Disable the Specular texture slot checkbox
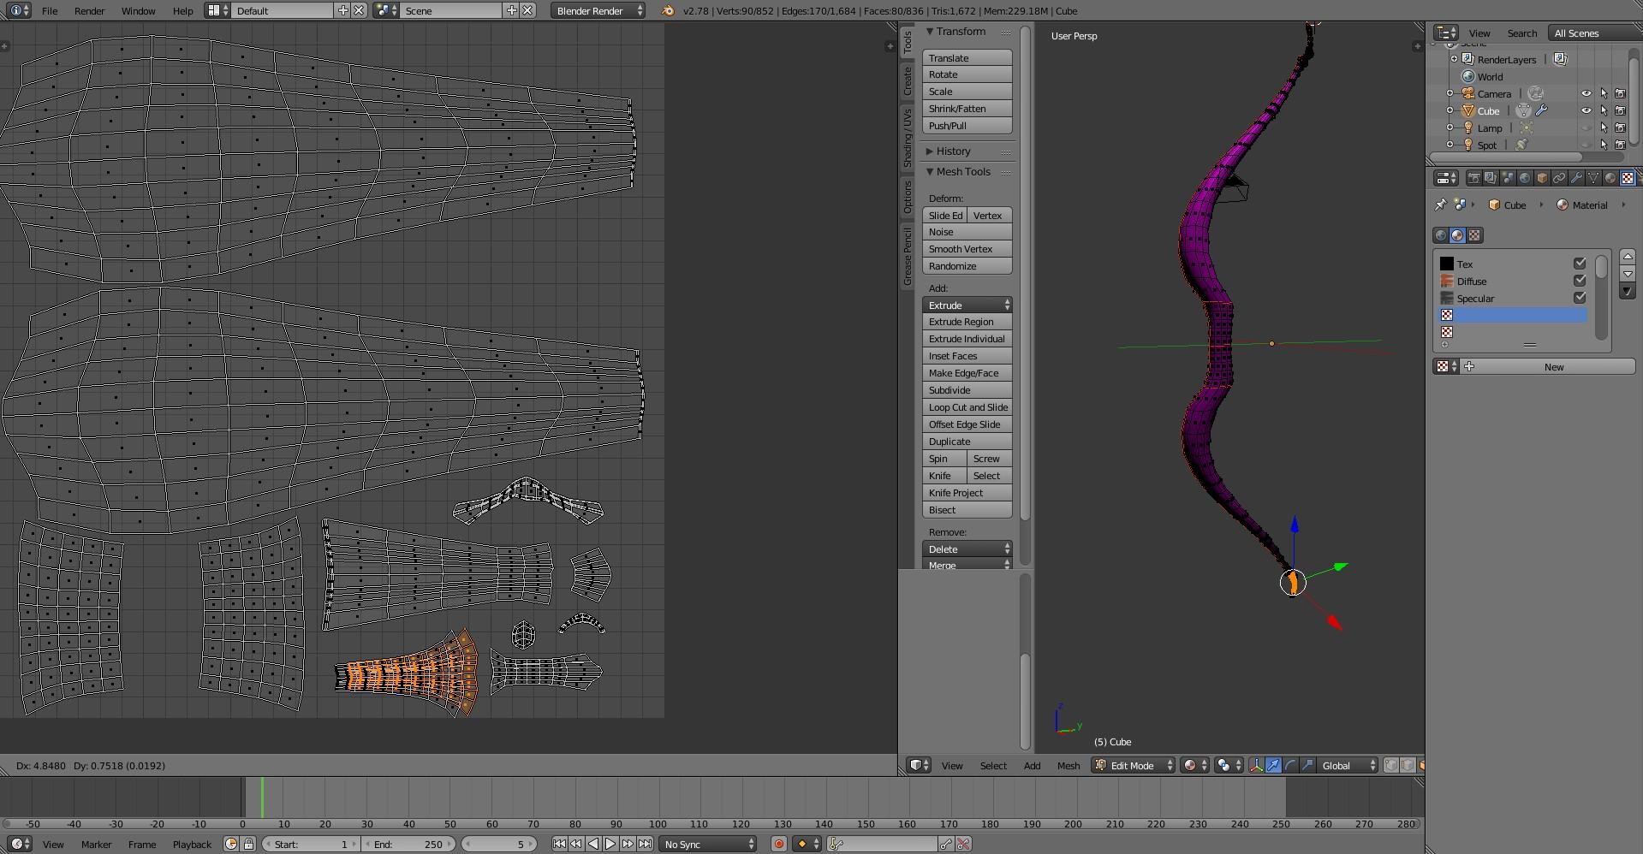 point(1580,298)
